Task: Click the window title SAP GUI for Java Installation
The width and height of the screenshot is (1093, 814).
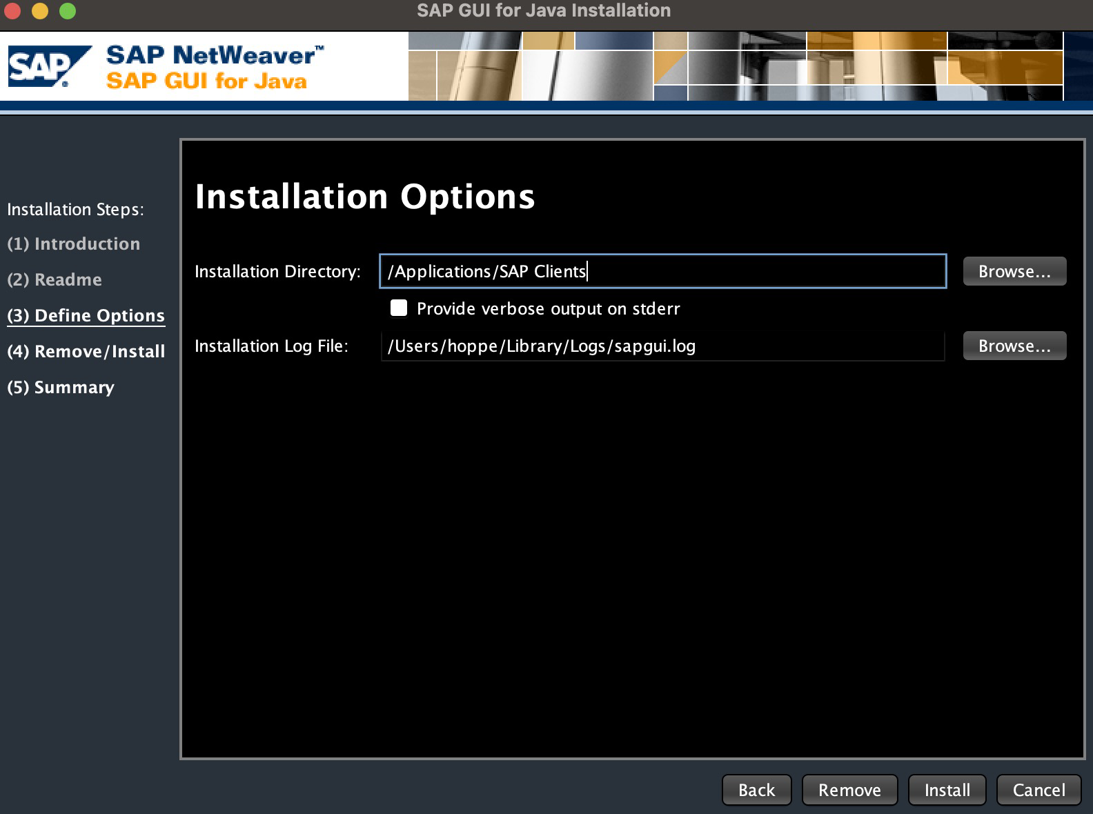Action: click(x=544, y=10)
